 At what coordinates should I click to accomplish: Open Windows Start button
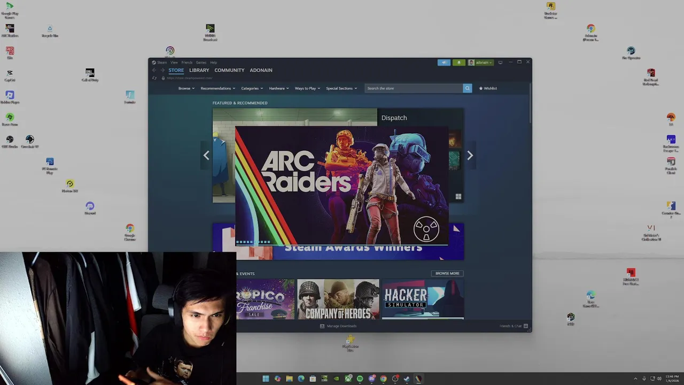coord(266,379)
